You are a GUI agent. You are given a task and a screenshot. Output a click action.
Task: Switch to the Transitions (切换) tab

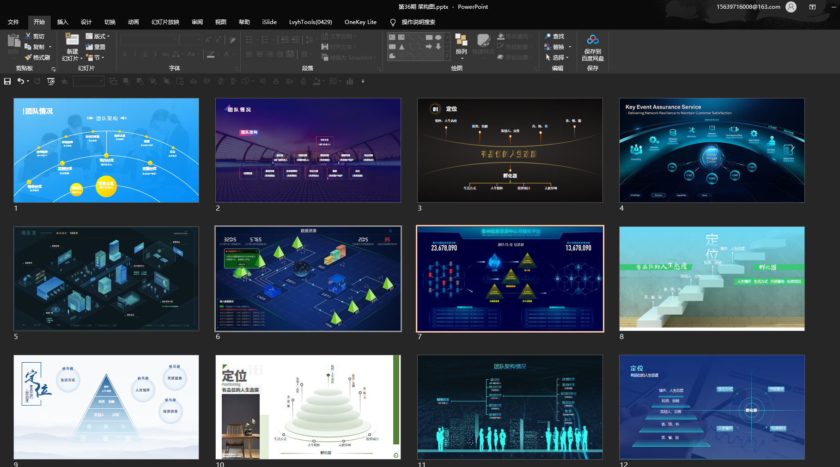tap(110, 22)
